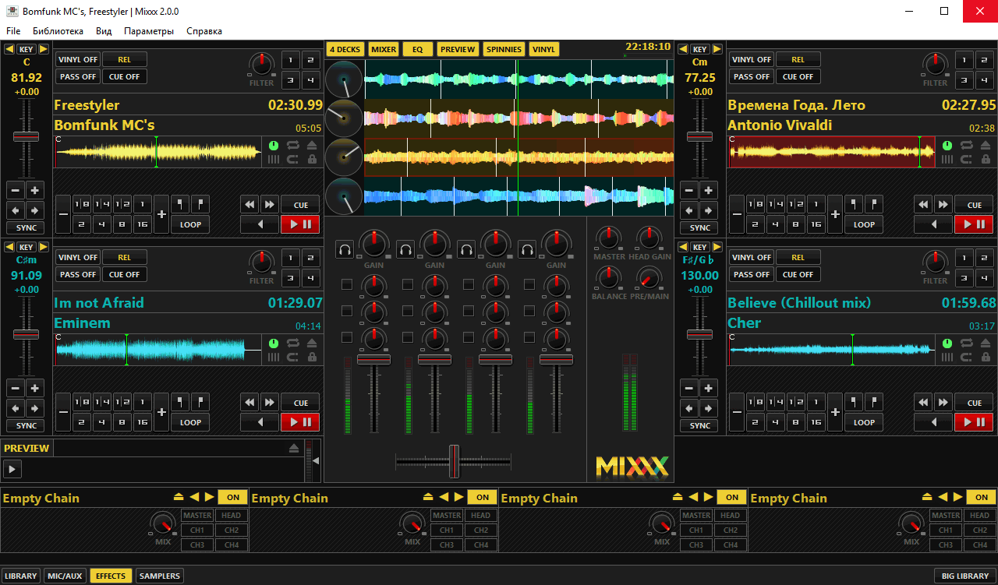This screenshot has width=998, height=585.
Task: Click LOOP button on Vivaldi deck
Action: [x=865, y=224]
